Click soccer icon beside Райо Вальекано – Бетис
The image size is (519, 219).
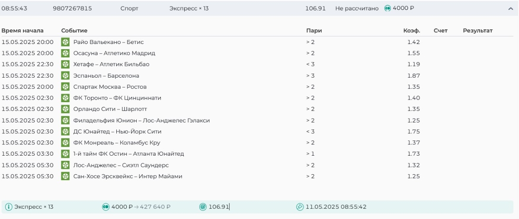click(x=65, y=42)
